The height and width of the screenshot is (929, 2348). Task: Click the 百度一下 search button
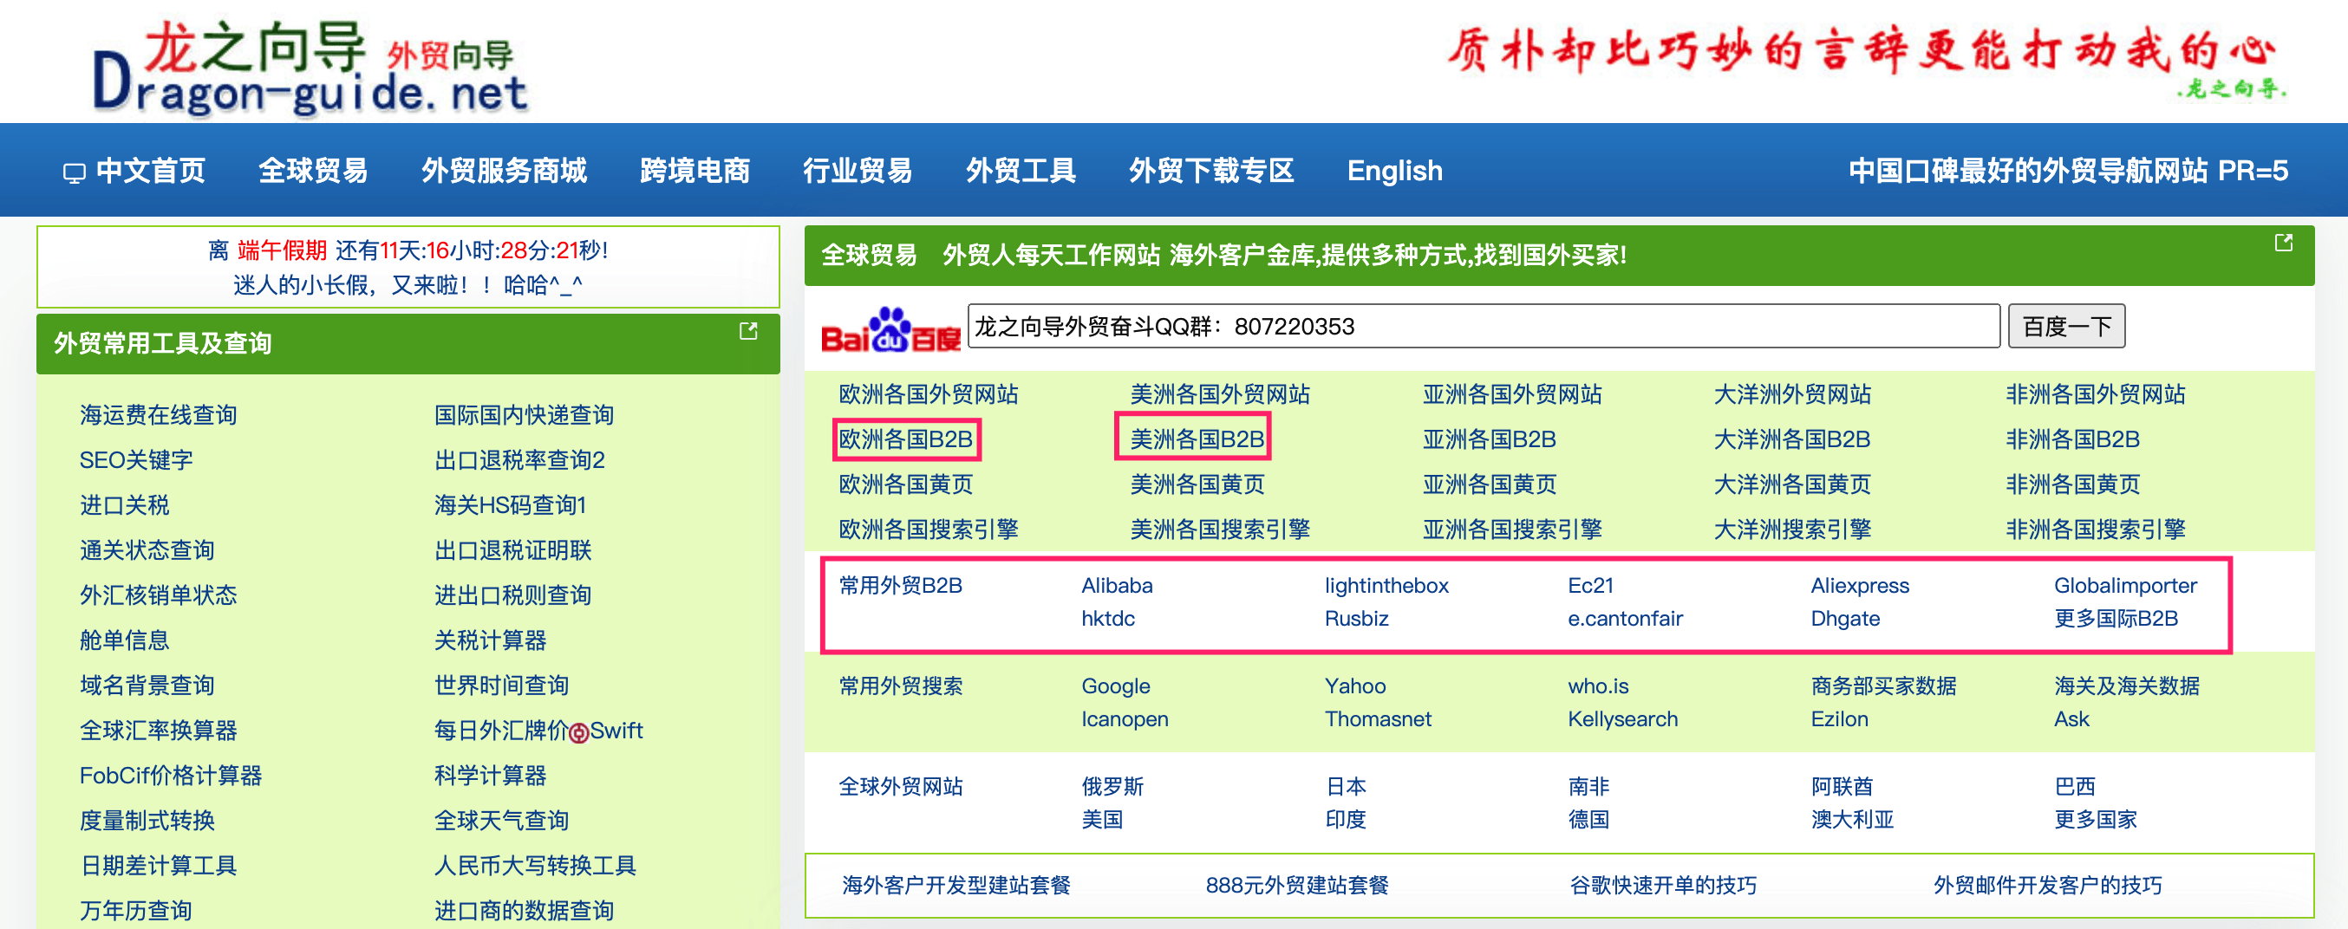coord(2066,326)
